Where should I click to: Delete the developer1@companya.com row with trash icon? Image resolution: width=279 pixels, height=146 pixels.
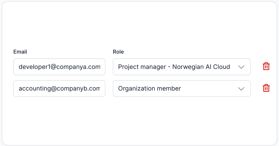[x=266, y=66]
